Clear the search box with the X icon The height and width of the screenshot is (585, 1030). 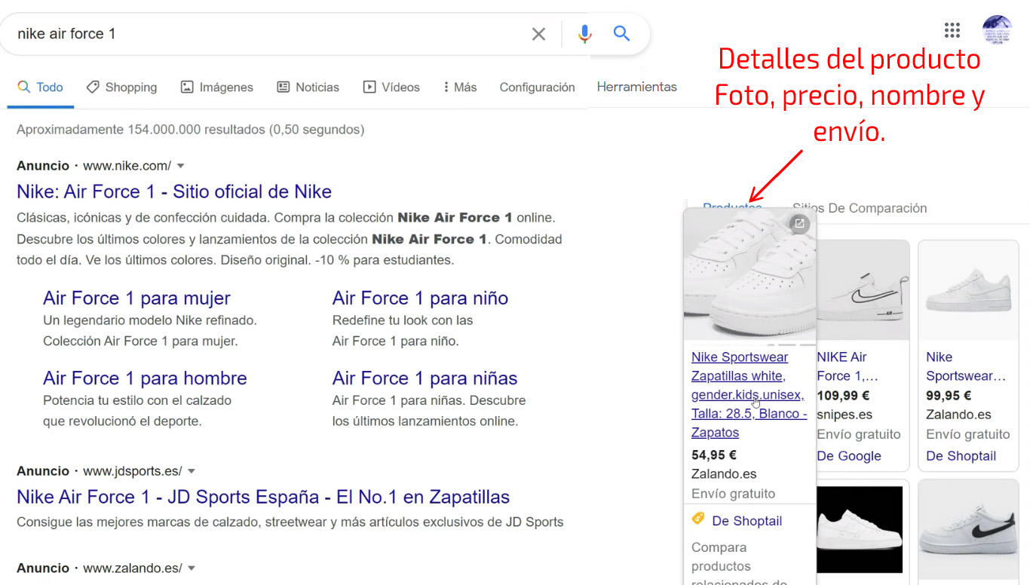click(538, 34)
